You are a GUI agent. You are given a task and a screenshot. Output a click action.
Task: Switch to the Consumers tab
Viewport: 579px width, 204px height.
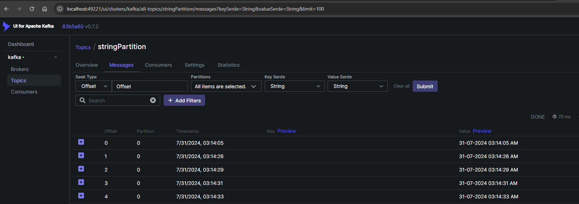pos(158,65)
